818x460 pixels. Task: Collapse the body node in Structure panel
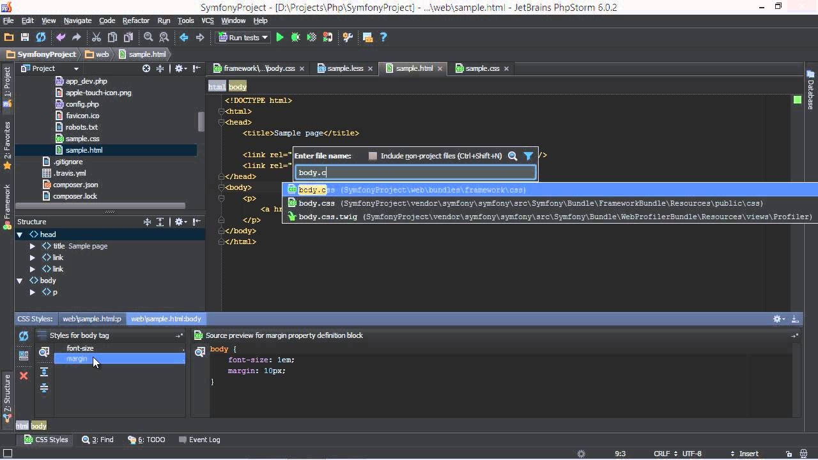[20, 280]
